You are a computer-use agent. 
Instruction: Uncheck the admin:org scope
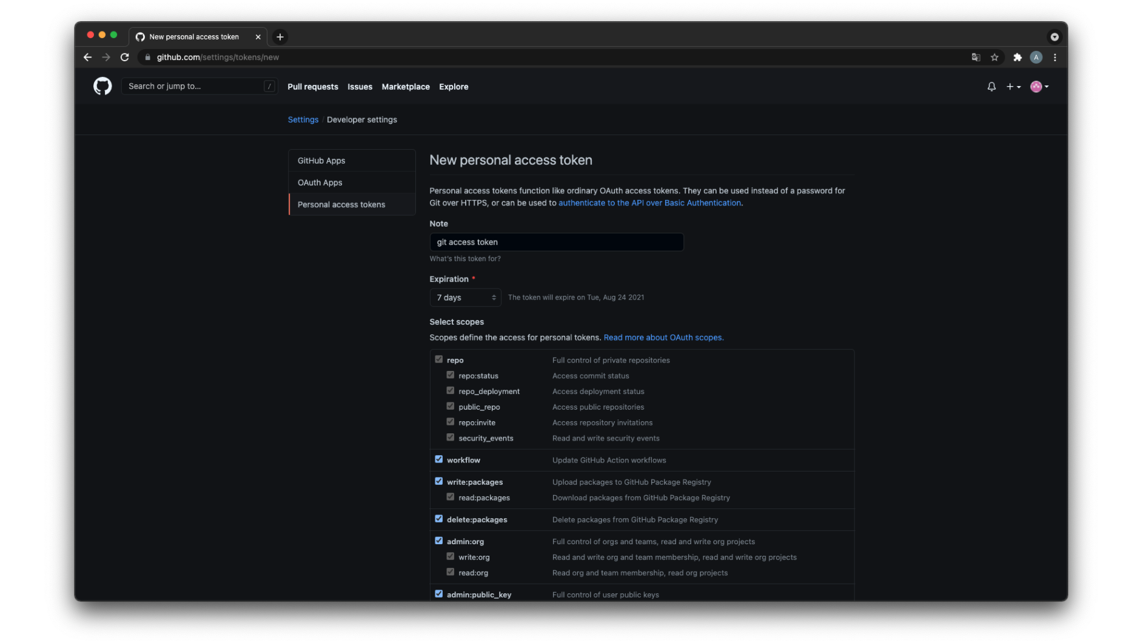pos(439,541)
